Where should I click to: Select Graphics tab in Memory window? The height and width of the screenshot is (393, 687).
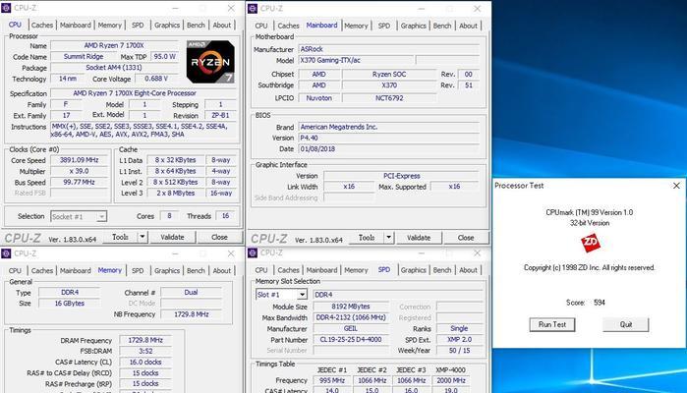coord(167,270)
